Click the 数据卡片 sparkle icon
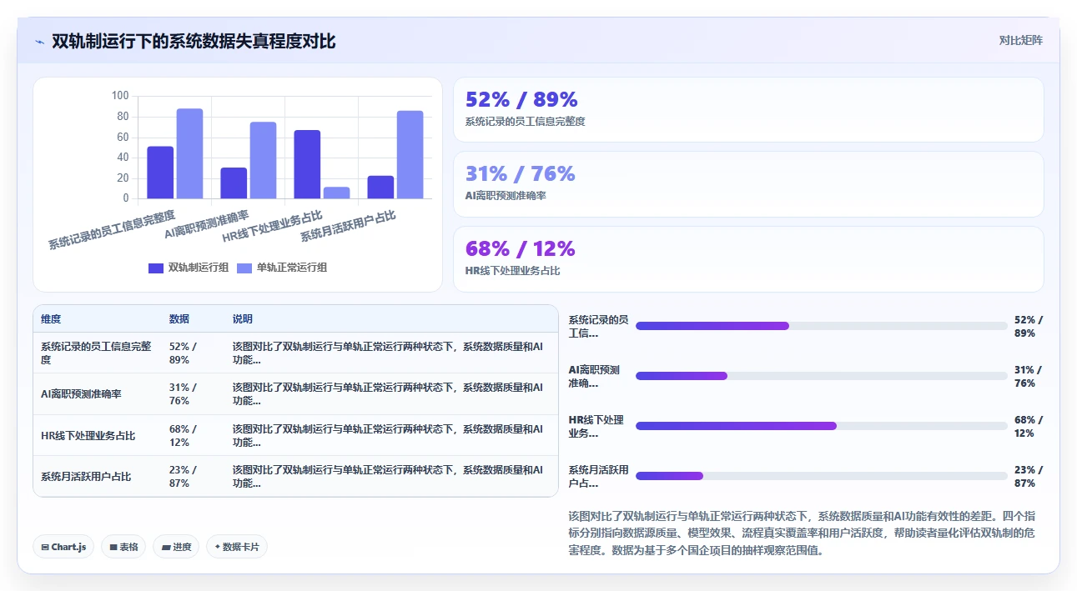1077x591 pixels. tap(217, 547)
